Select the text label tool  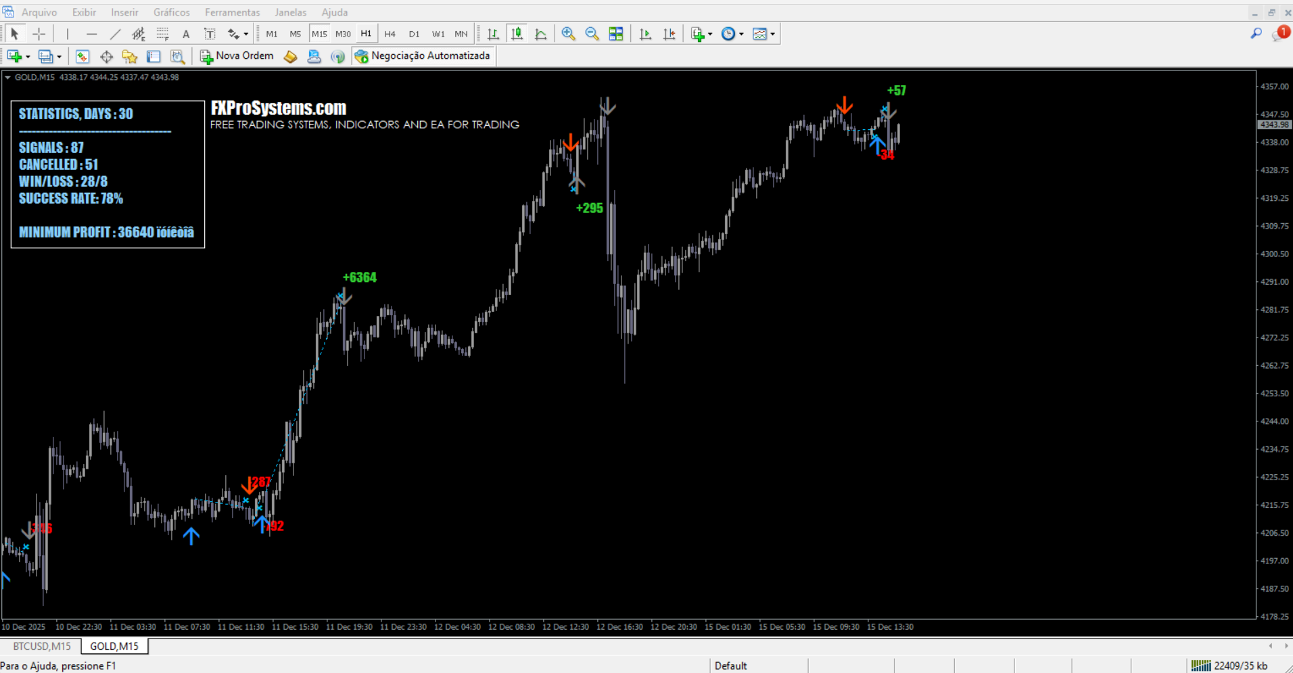[210, 34]
